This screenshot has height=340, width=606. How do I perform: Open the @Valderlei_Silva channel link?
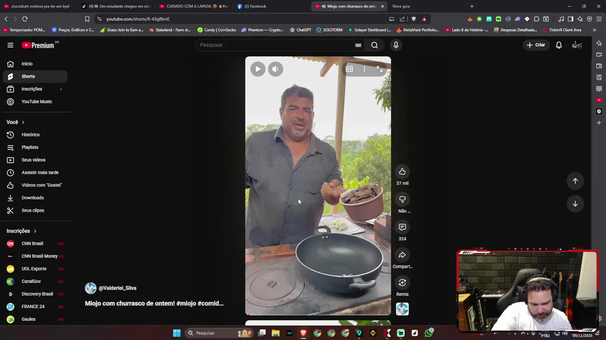117,288
